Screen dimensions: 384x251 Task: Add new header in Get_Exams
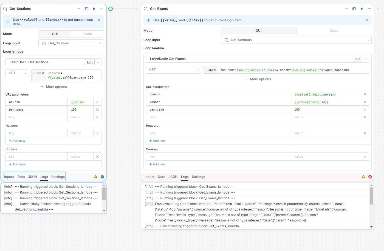[157, 141]
